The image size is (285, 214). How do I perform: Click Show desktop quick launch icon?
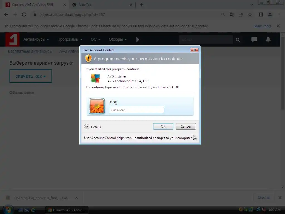pyautogui.click(x=20, y=210)
